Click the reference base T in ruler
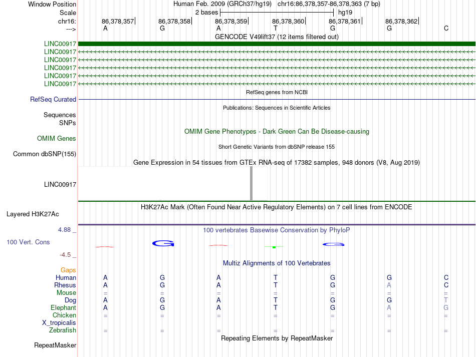Screen dimensions: 476x357 click(x=276, y=28)
